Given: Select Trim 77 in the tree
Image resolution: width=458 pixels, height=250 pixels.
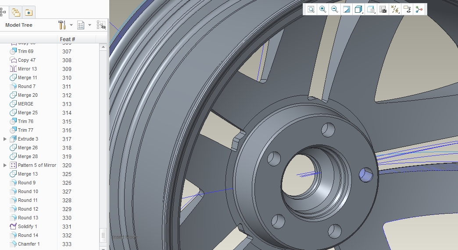Looking at the screenshot, I should 26,130.
